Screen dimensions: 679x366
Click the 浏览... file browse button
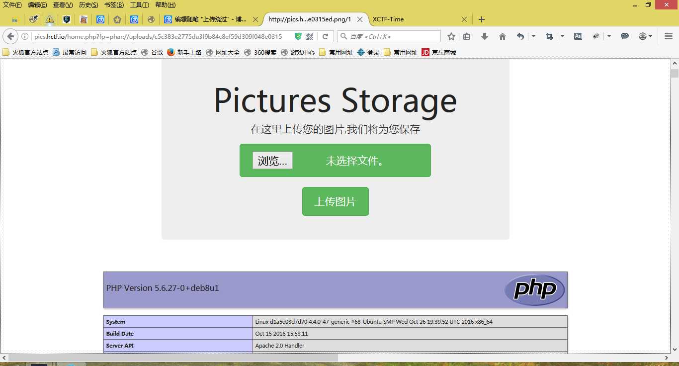coord(272,161)
